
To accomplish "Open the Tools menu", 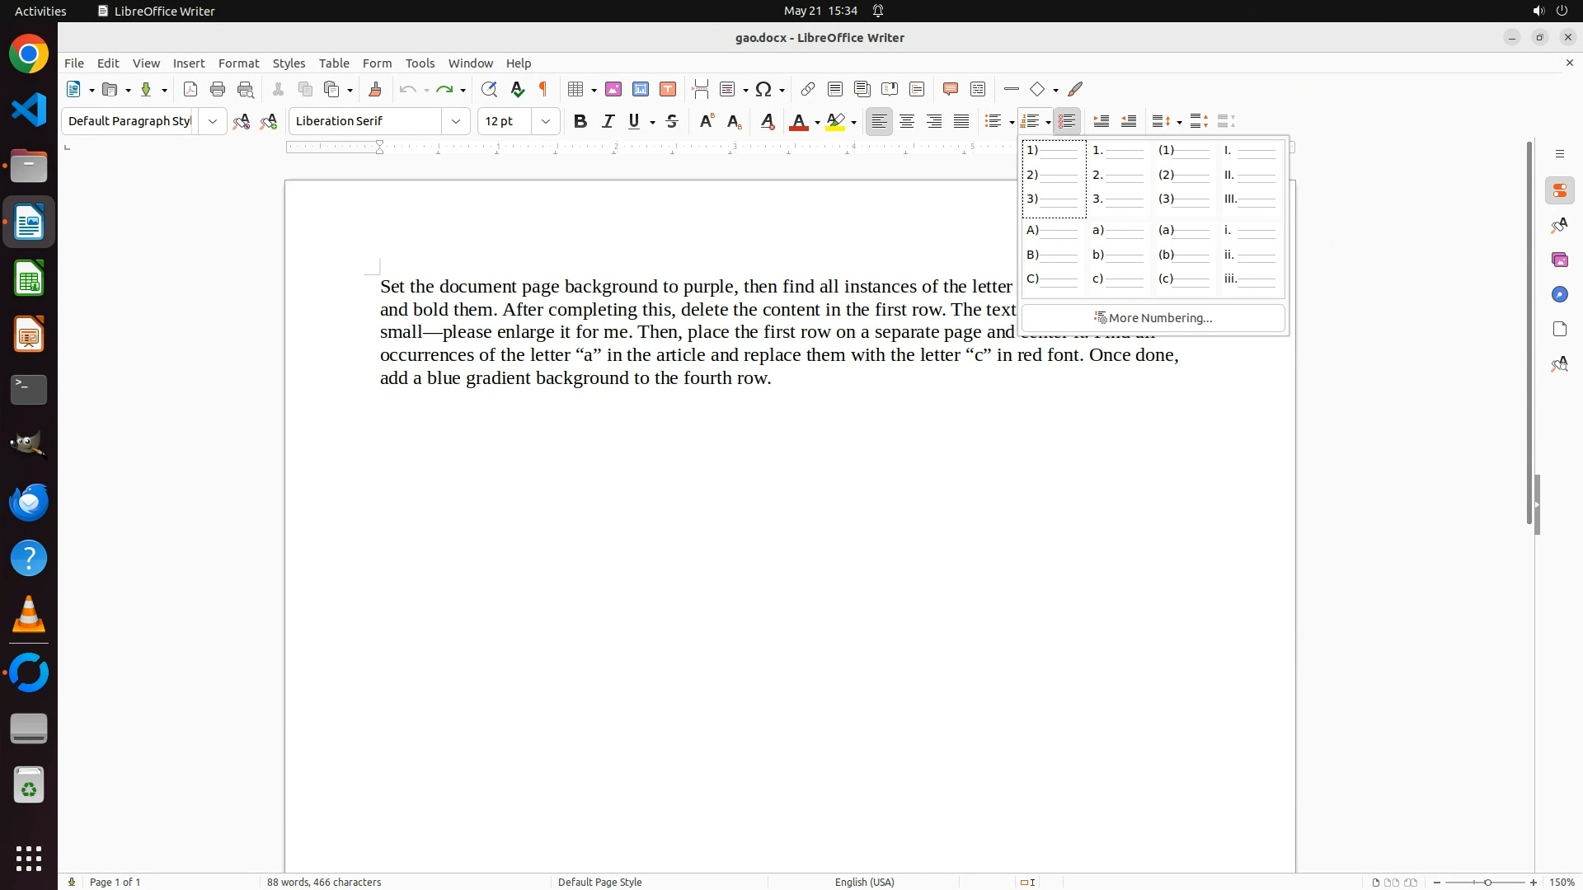I will pyautogui.click(x=420, y=63).
